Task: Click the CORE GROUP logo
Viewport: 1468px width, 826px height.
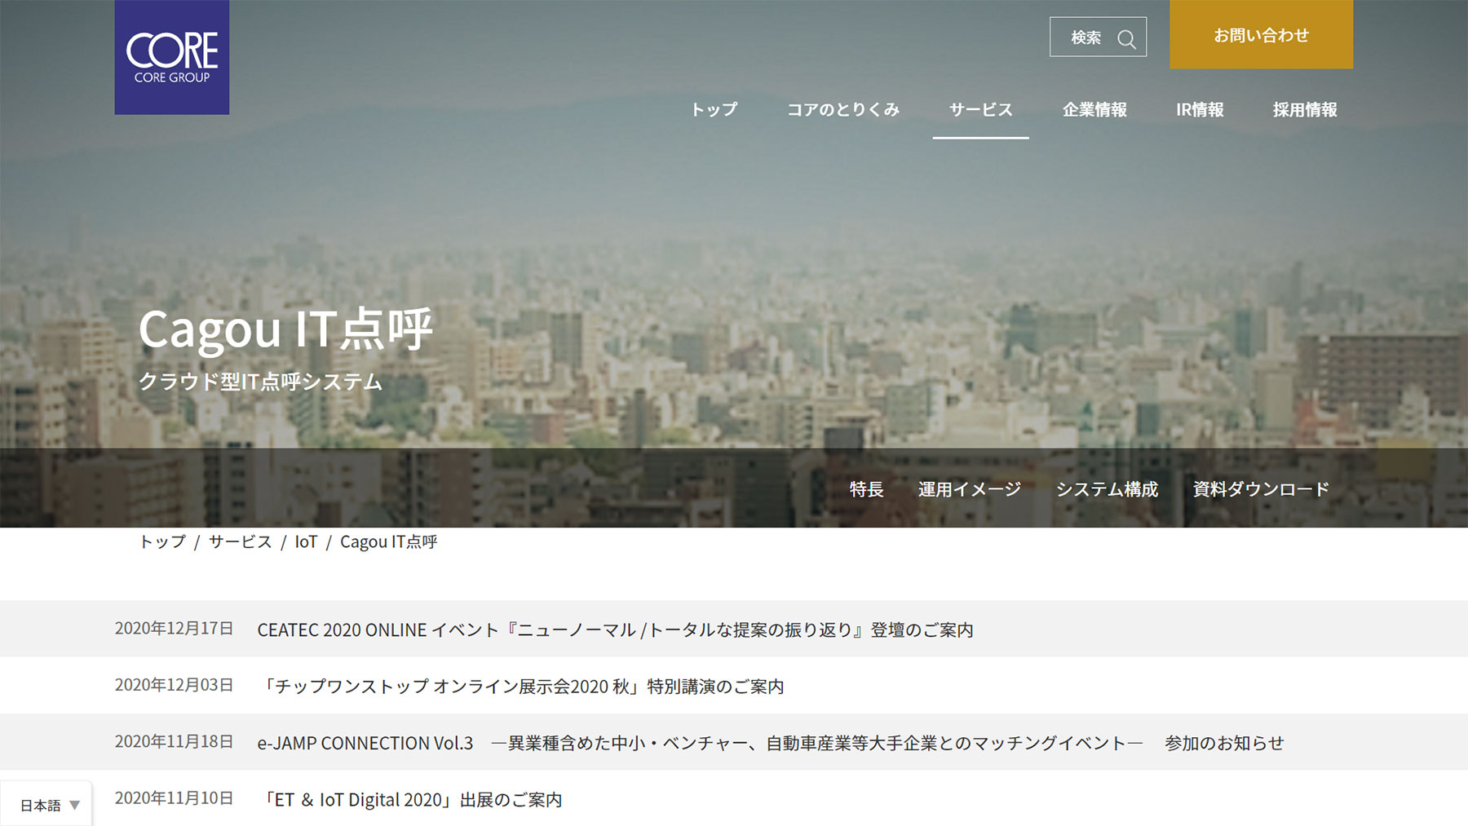Action: pyautogui.click(x=171, y=57)
